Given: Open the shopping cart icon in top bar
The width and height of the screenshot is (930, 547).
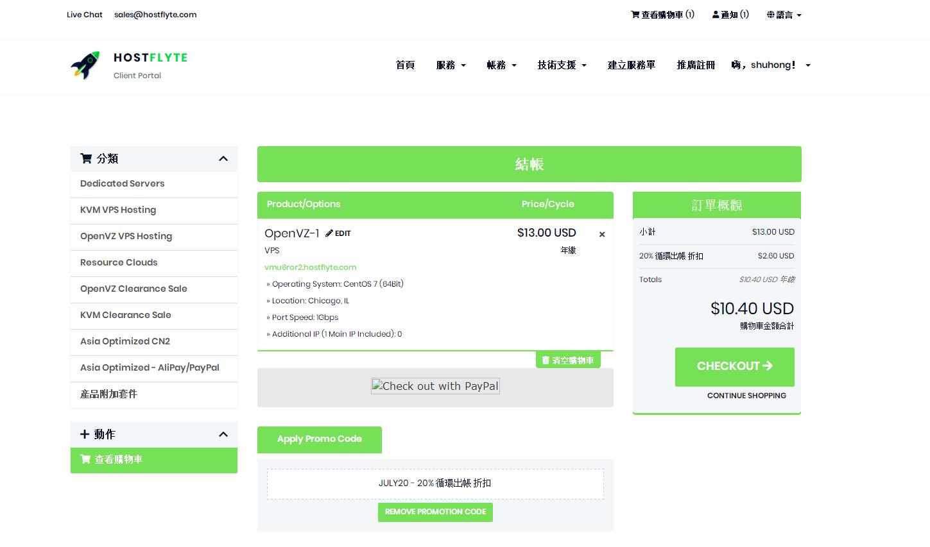Looking at the screenshot, I should click(x=635, y=15).
